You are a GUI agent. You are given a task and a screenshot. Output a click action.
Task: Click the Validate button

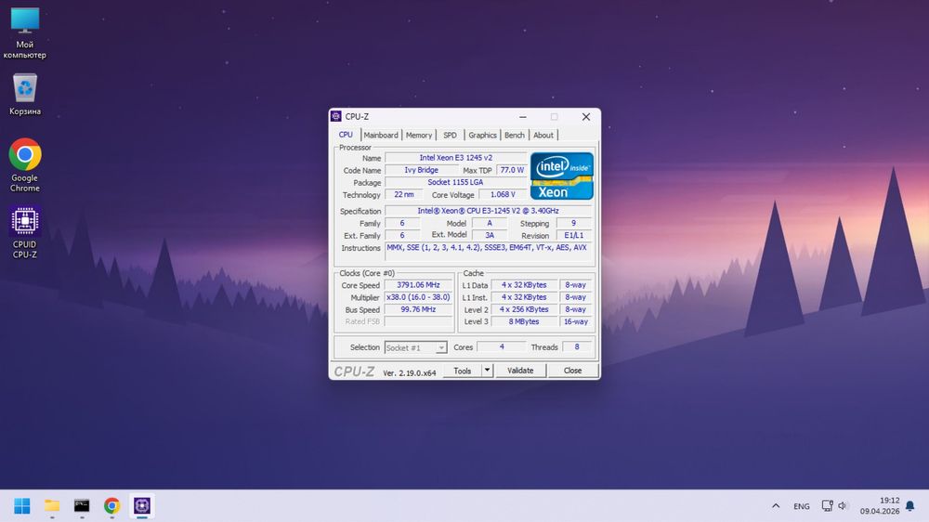coord(520,371)
